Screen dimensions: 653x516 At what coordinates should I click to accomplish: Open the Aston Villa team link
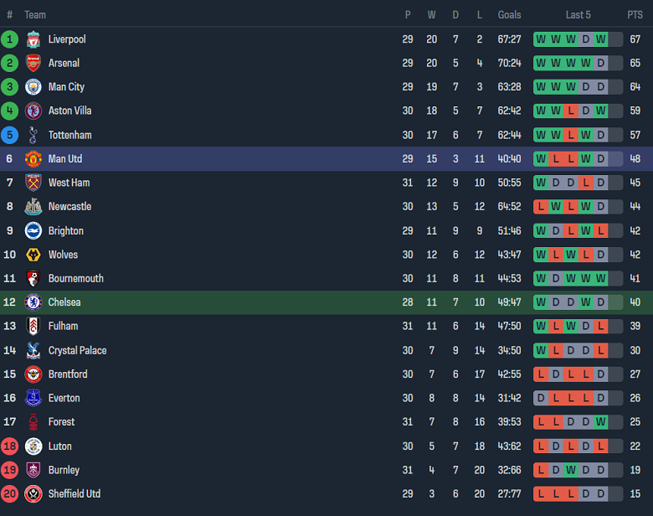[x=69, y=111]
